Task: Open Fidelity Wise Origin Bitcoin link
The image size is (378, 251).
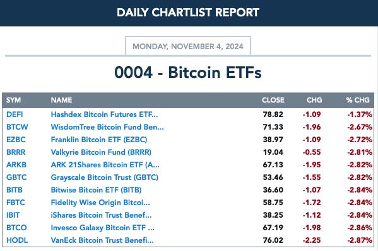Action: 100,203
